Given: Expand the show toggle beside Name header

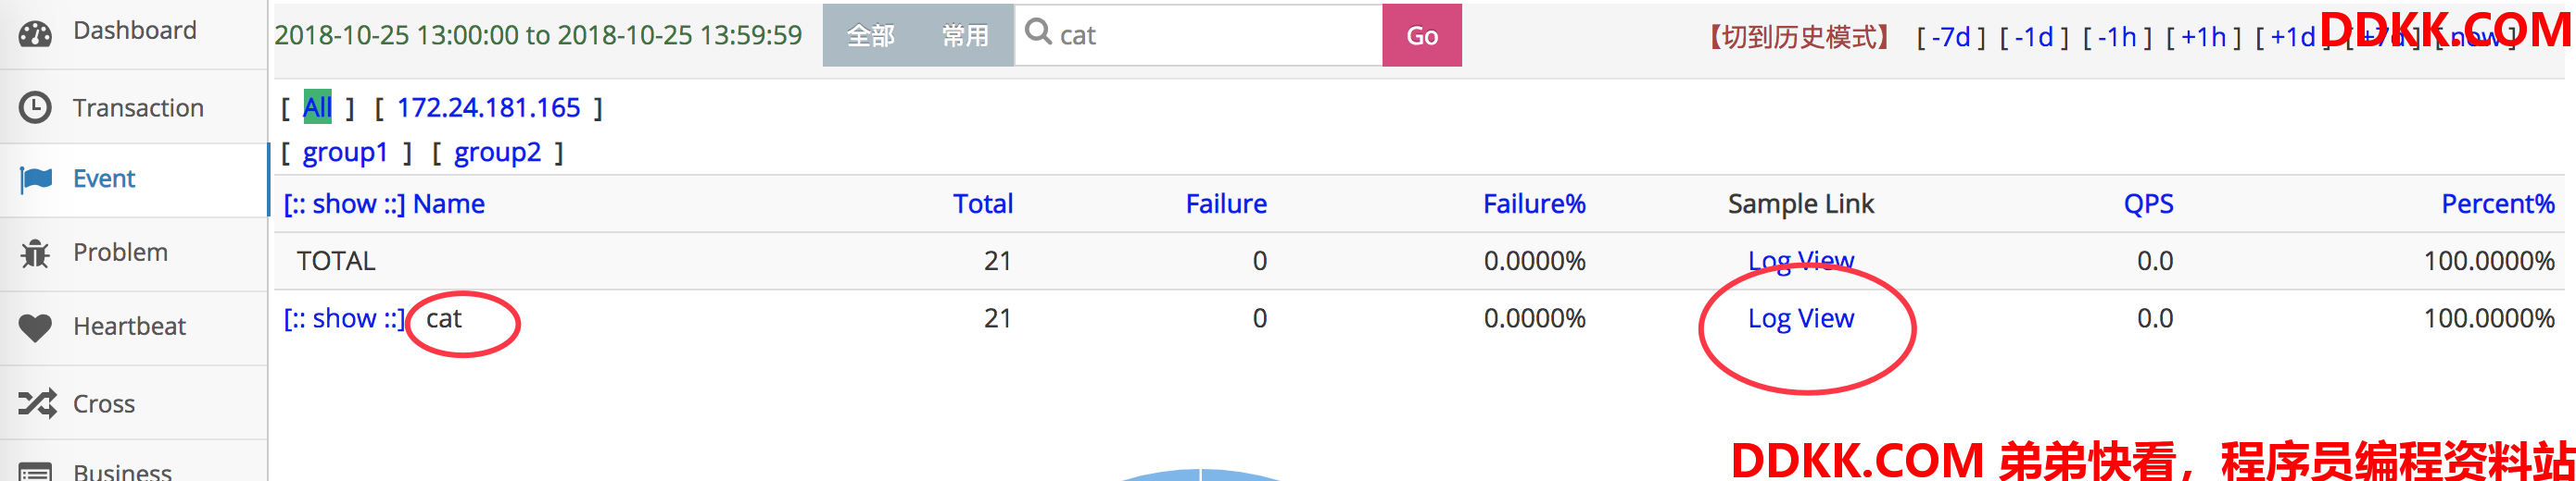Looking at the screenshot, I should coord(345,203).
